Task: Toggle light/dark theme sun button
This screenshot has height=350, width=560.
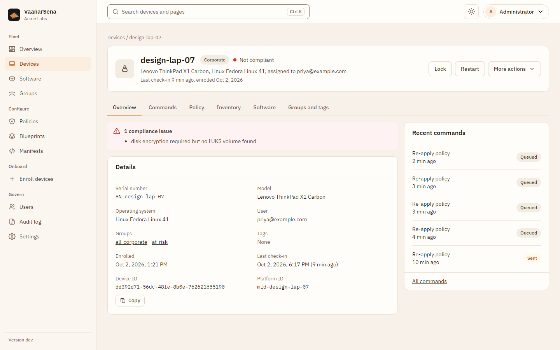Action: [x=471, y=12]
